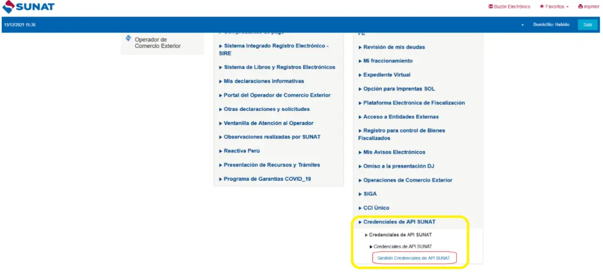Screen dimensions: 603x278
Task: Open the Favoritos dropdown
Action: coord(554,7)
